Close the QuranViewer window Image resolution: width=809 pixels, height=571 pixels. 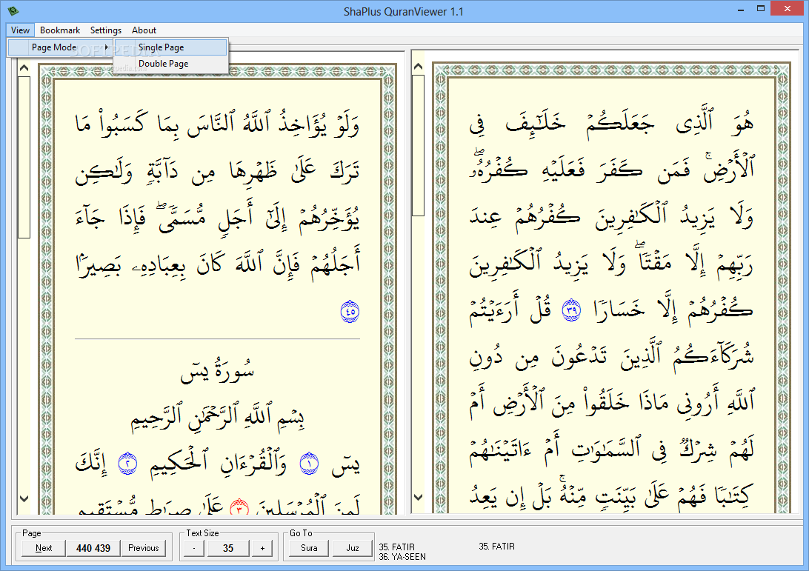click(x=788, y=8)
